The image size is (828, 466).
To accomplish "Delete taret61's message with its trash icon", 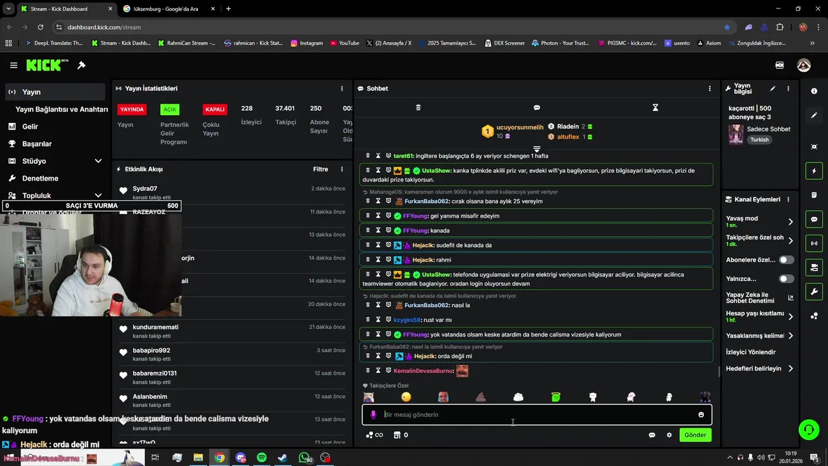I will pyautogui.click(x=367, y=156).
